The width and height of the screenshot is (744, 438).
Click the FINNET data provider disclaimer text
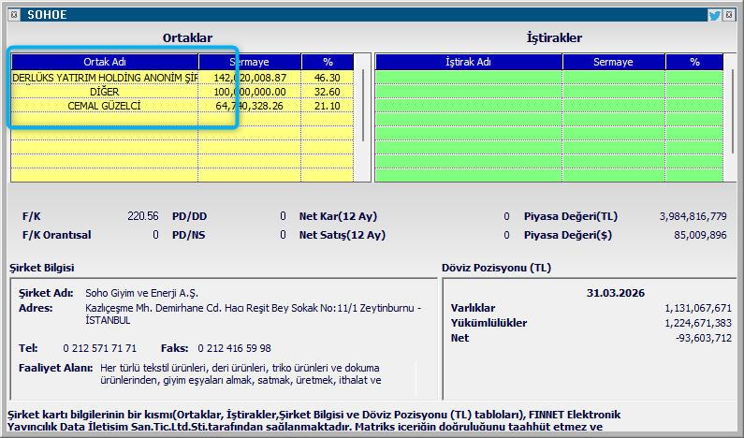pos(314,420)
